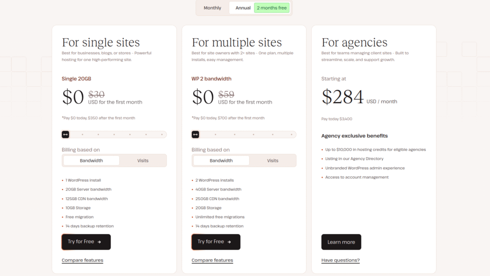Click the 'For multiple sites' heading
The height and width of the screenshot is (276, 490).
(236, 42)
